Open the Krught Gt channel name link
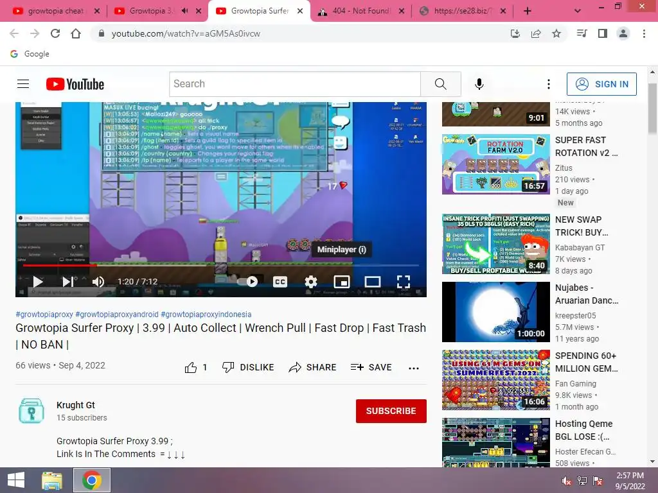658x493 pixels. pos(76,405)
